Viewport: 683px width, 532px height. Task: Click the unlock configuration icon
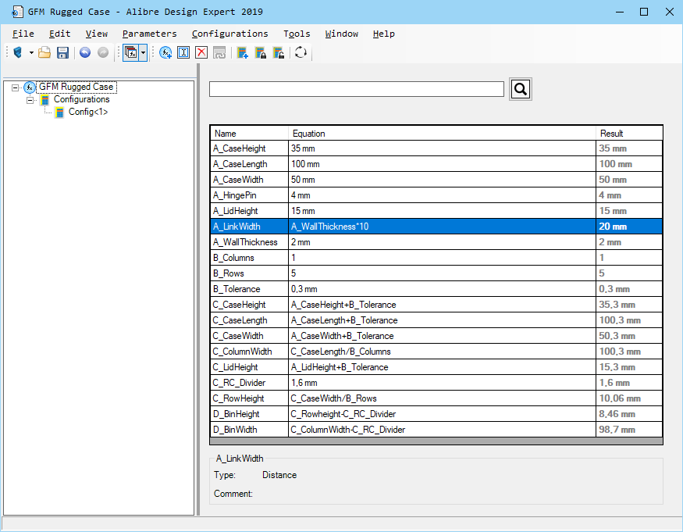point(279,53)
